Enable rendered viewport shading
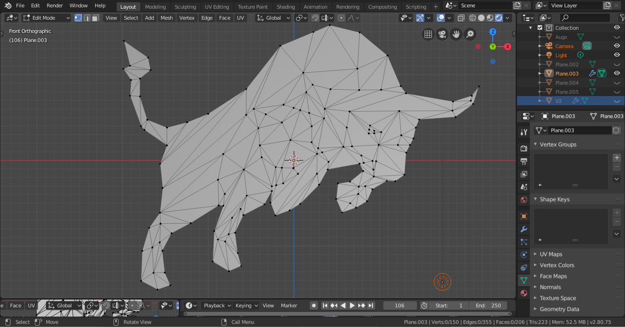This screenshot has width=625, height=327. pos(499,18)
